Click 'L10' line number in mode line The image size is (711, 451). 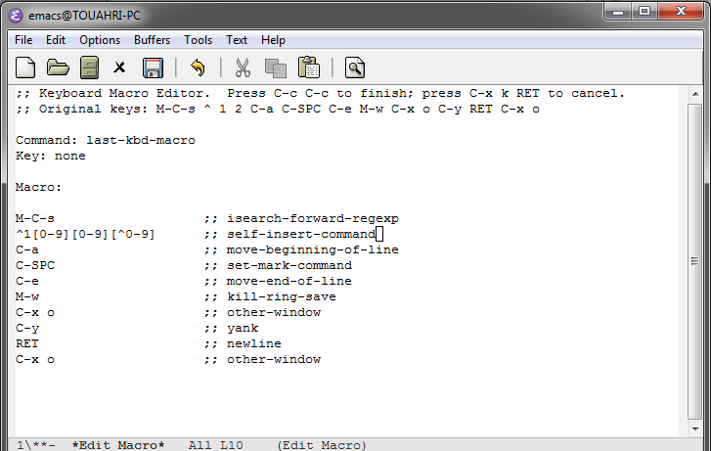232,445
